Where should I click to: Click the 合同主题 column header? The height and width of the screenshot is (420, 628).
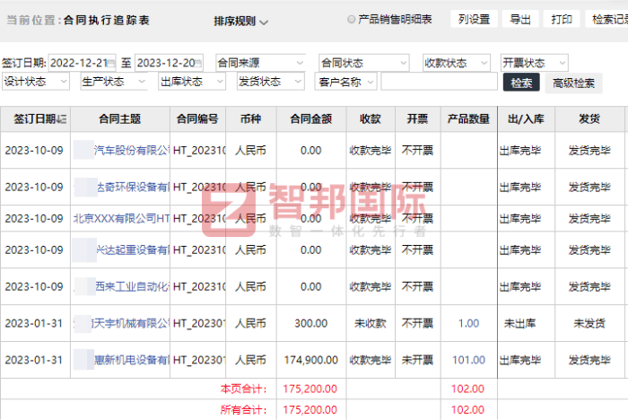click(119, 119)
